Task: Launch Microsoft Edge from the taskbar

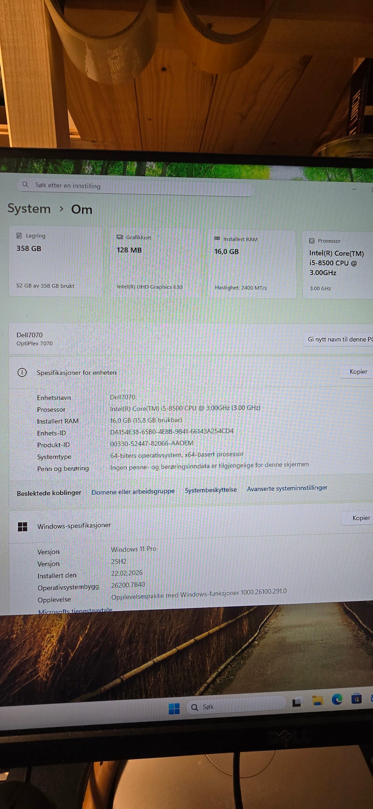Action: point(337,700)
